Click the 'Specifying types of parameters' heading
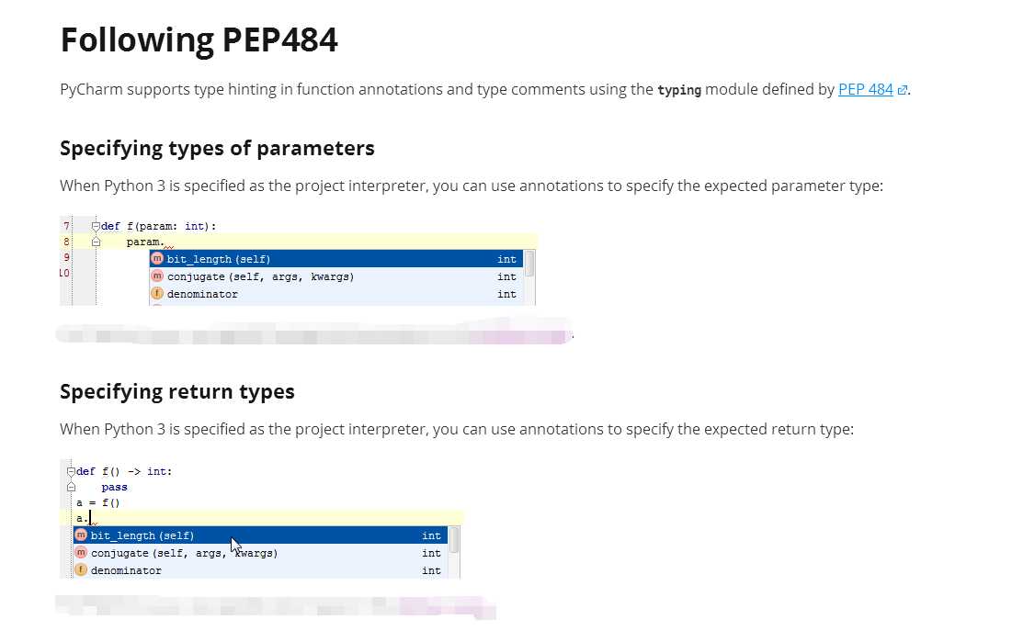The height and width of the screenshot is (642, 1023). (217, 148)
